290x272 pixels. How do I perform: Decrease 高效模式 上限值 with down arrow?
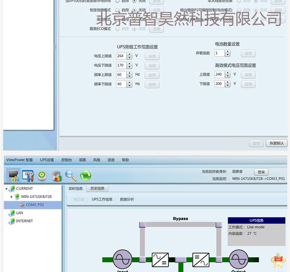[x=228, y=76]
